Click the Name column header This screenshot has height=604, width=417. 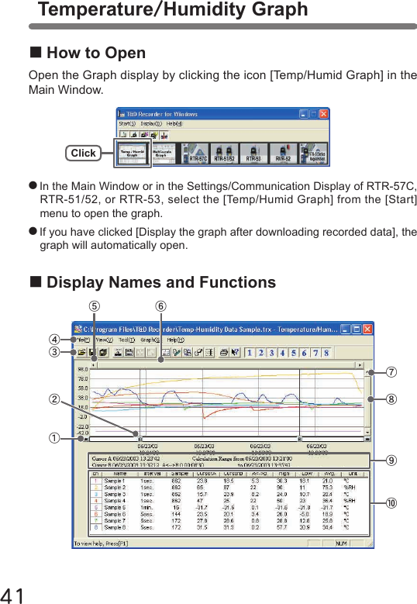tap(119, 474)
